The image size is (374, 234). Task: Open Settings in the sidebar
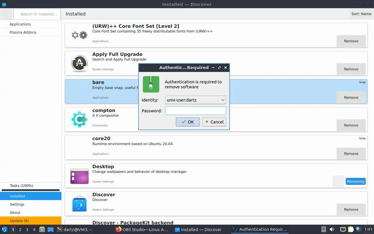pyautogui.click(x=31, y=204)
